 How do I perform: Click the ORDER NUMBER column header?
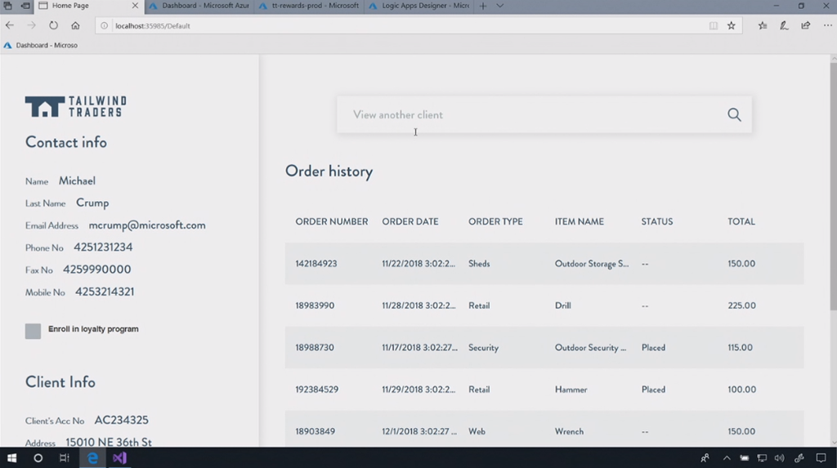point(332,221)
